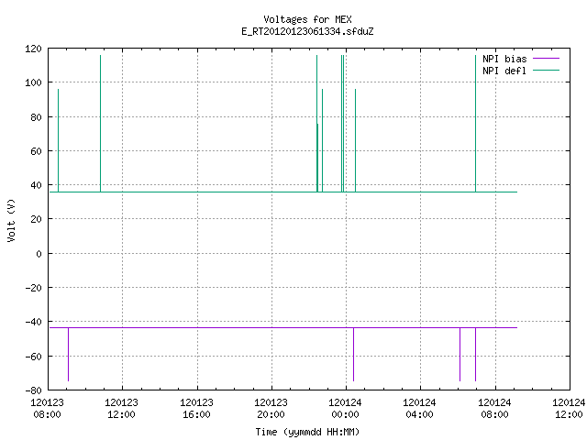Viewport: 587px width, 440px height.
Task: Click the x-axis tick label 120124 04:00
Action: coord(419,409)
